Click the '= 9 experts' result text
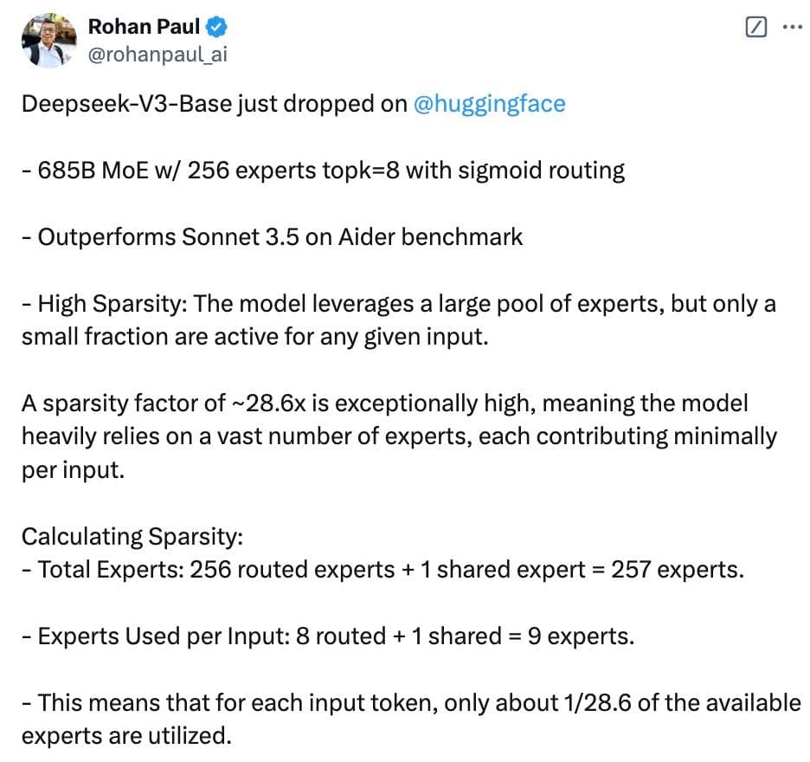Screen dimensions: 810x762 pyautogui.click(x=569, y=636)
